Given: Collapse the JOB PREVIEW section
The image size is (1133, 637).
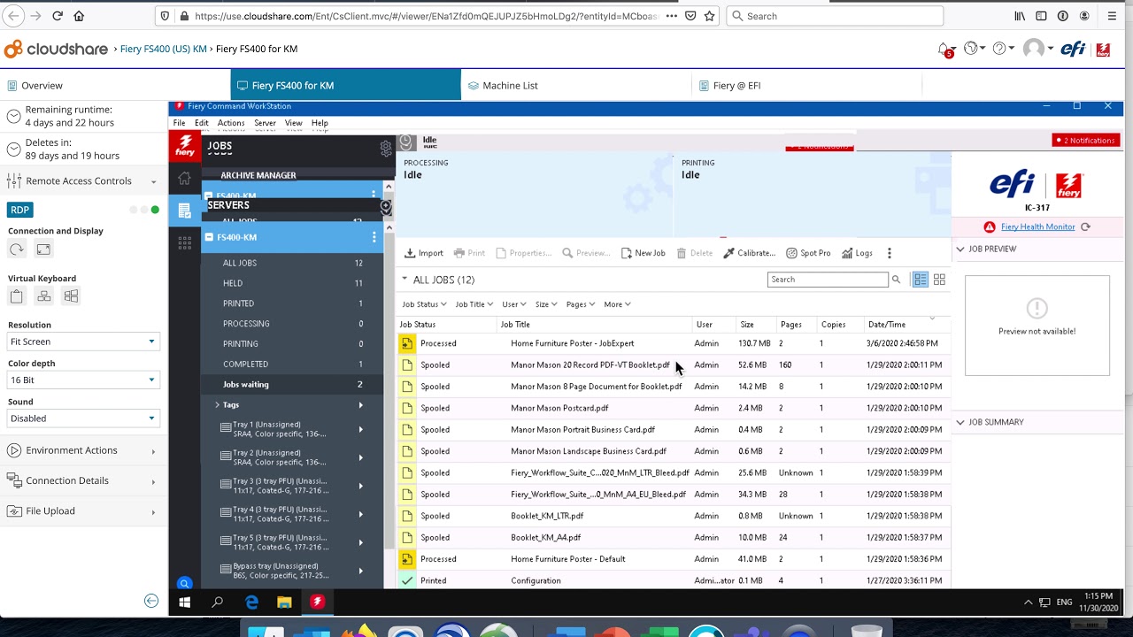Looking at the screenshot, I should coord(960,249).
